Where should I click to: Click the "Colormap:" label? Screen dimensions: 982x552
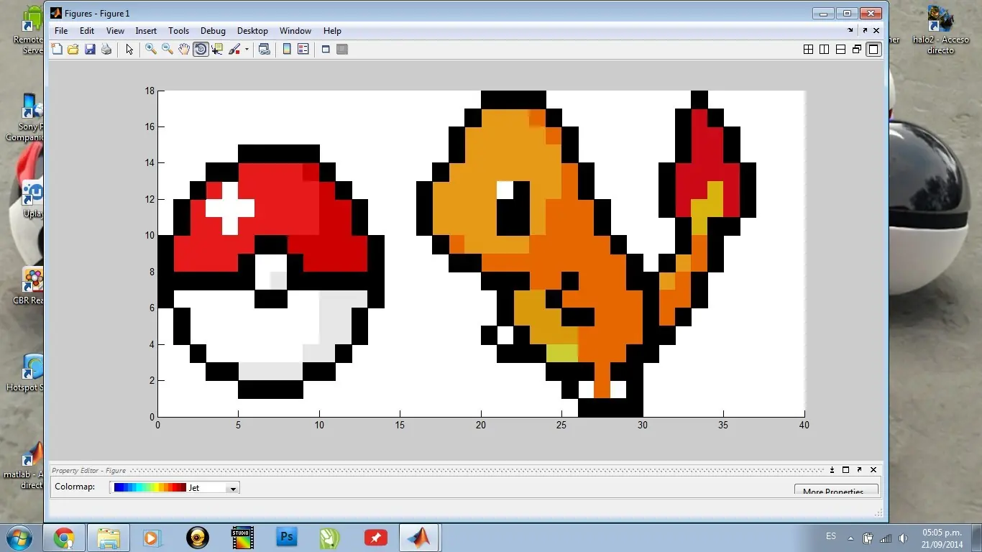pos(75,487)
